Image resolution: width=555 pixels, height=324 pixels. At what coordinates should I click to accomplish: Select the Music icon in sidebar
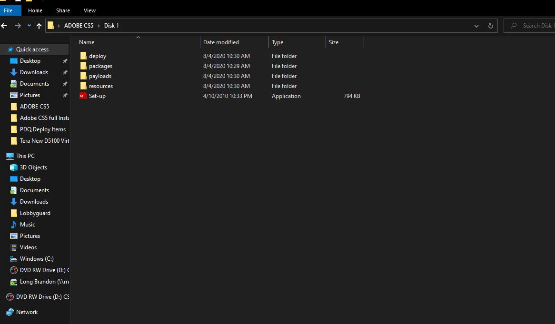tap(14, 225)
